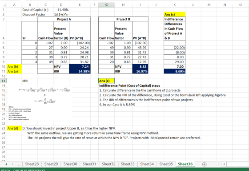Screen dimensions: 249x171
Task: Click difference value 29.00
Action: [x=174, y=62]
